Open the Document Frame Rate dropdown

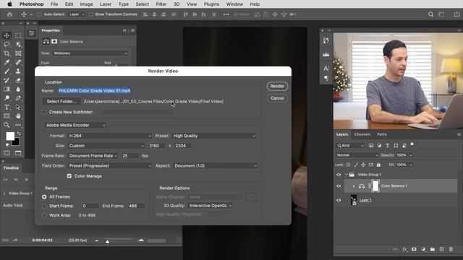point(93,156)
